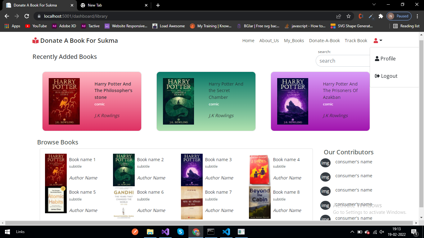Select the Donate A Book For Sukma tab
Image resolution: width=424 pixels, height=238 pixels.
pos(40,5)
